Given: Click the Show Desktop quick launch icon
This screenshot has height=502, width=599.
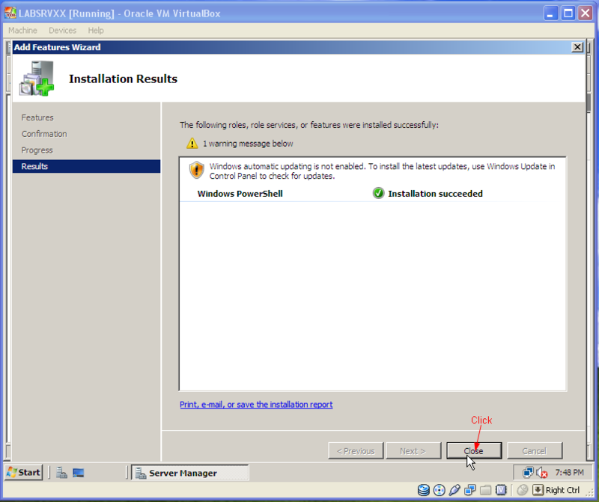Looking at the screenshot, I should point(79,473).
